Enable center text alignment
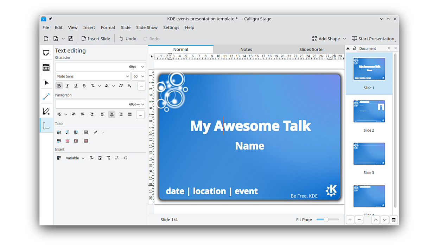Viewport: 439px width, 247px height. 112,114
